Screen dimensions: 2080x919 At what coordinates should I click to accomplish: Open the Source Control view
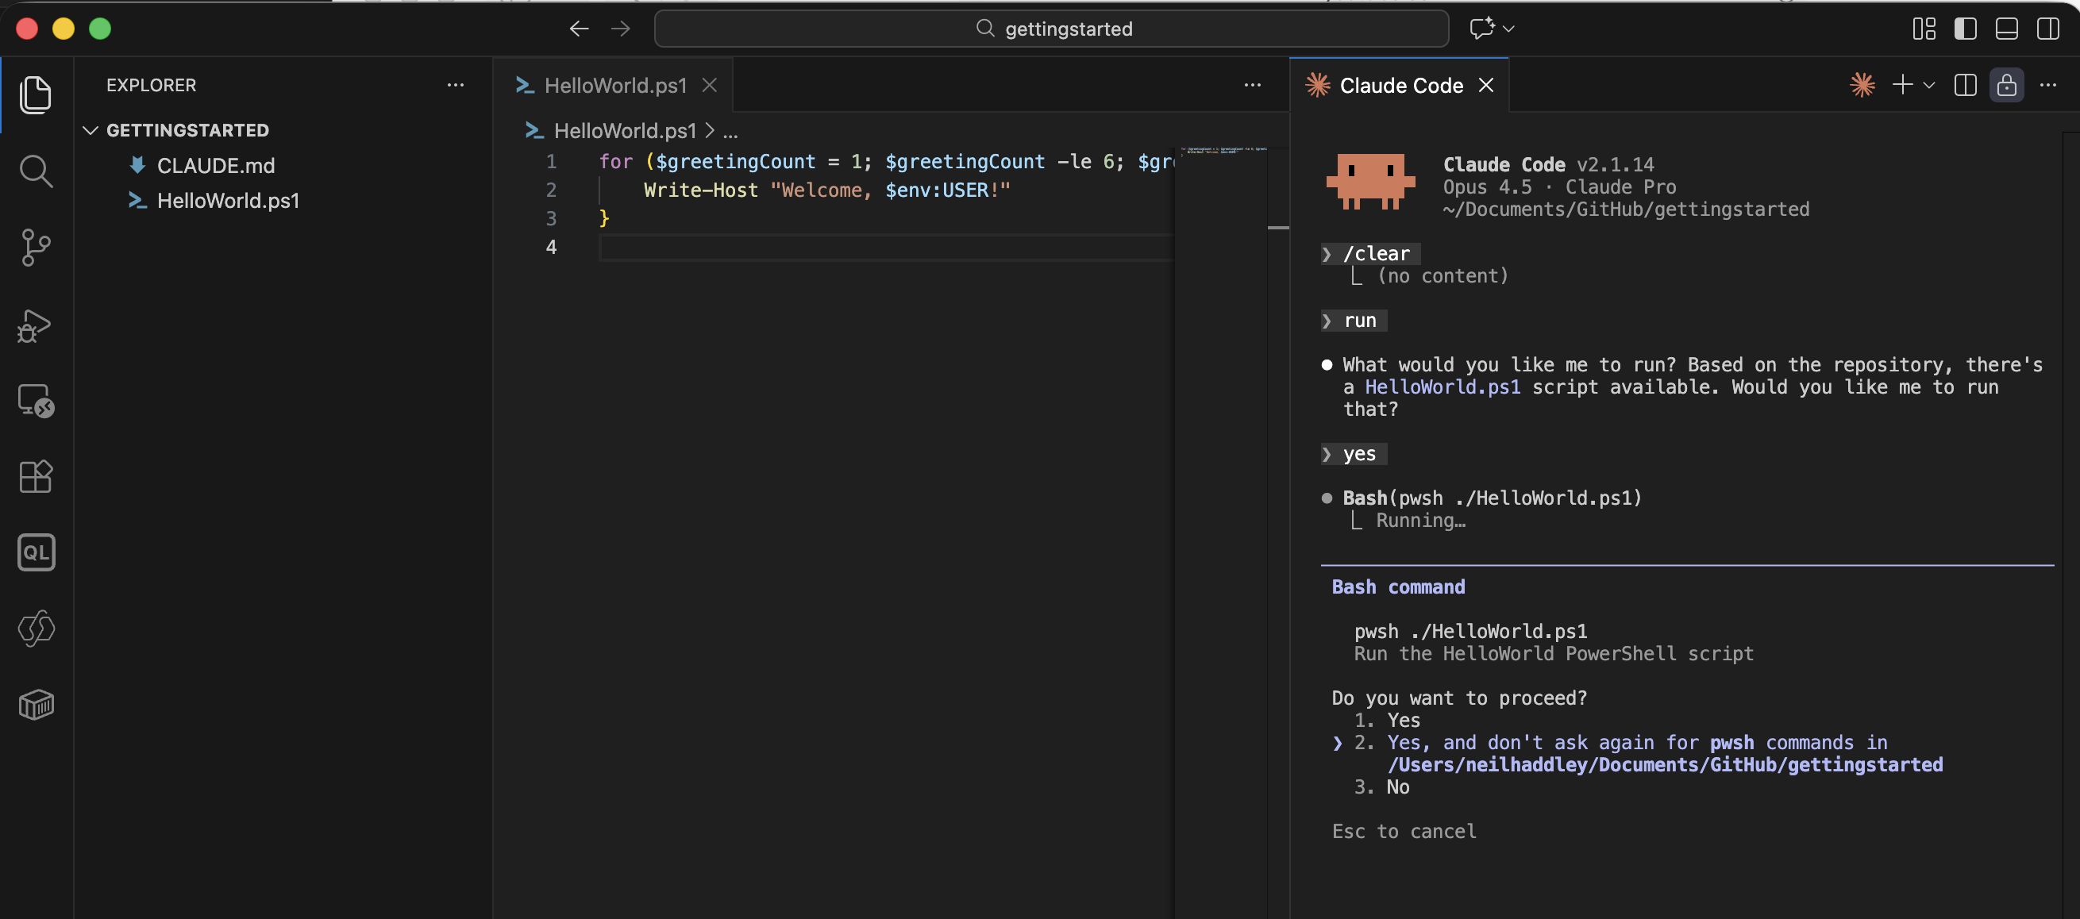(37, 248)
